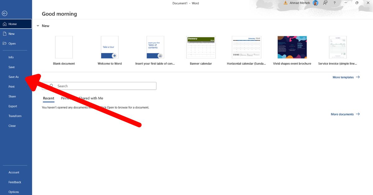
Task: Focus the Search input field
Action: [x=99, y=86]
